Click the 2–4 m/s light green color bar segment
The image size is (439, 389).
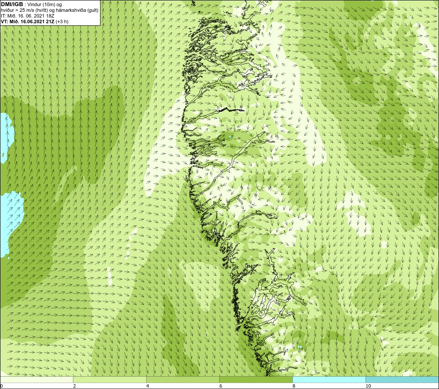pyautogui.click(x=110, y=379)
